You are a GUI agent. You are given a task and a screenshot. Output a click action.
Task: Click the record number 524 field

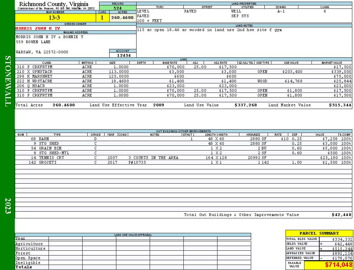[118, 8]
